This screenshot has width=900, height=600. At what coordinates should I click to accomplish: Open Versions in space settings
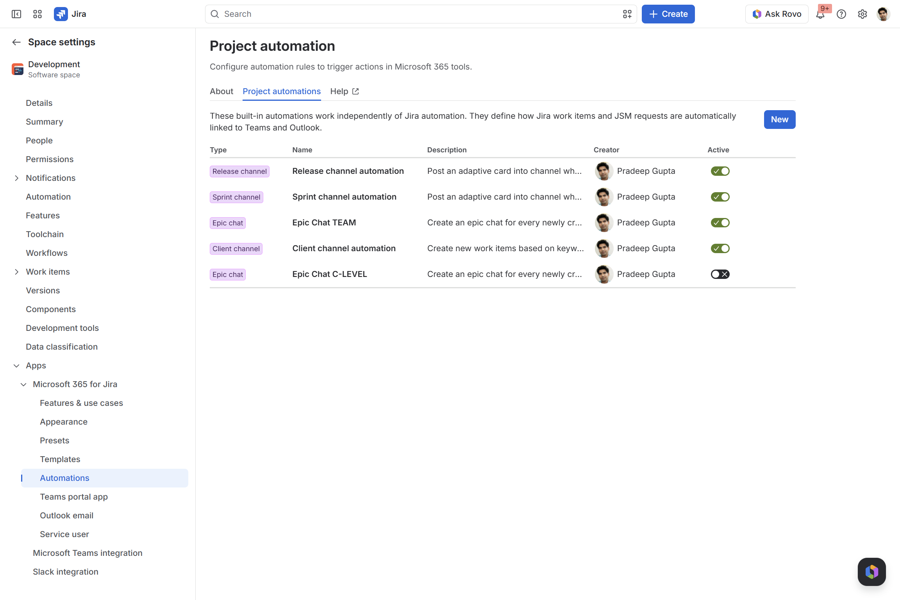pyautogui.click(x=43, y=291)
